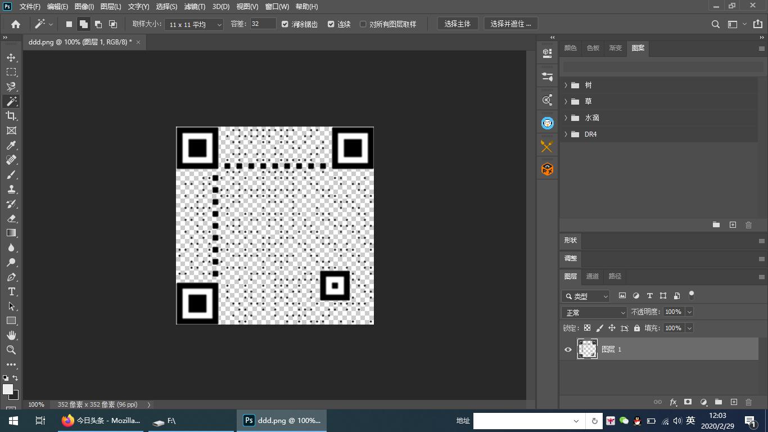This screenshot has width=768, height=432.
Task: Toggle the 消除锯齿 anti-alias checkbox
Action: 285,24
